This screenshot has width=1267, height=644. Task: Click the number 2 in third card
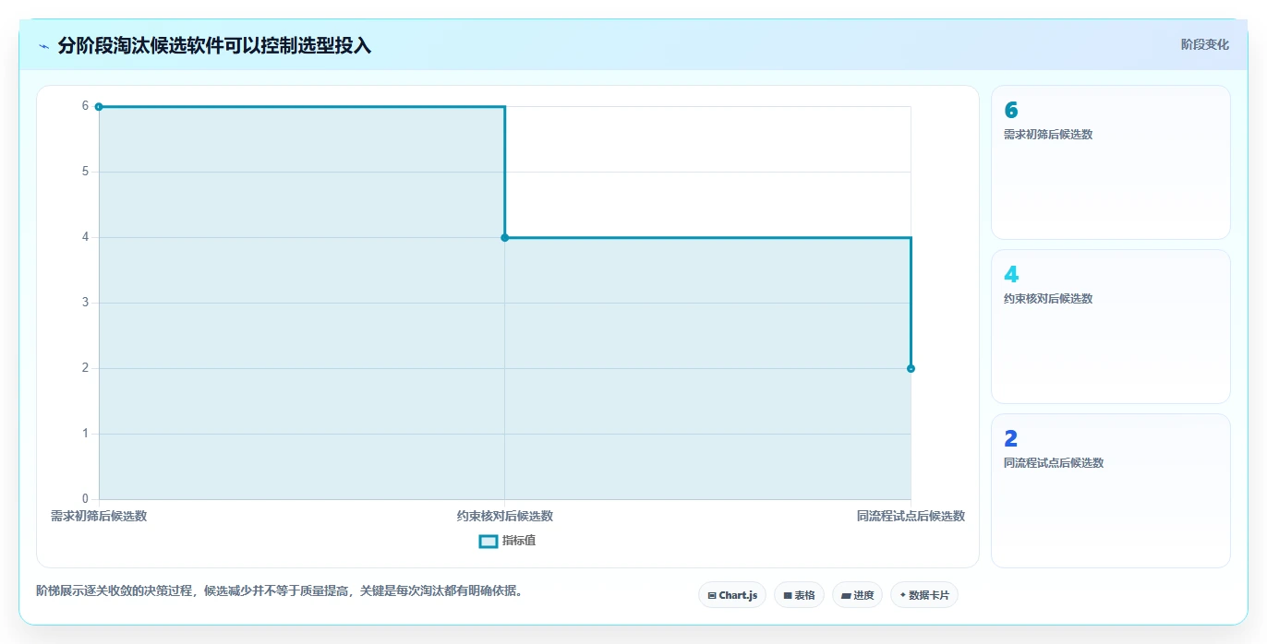(x=1011, y=439)
